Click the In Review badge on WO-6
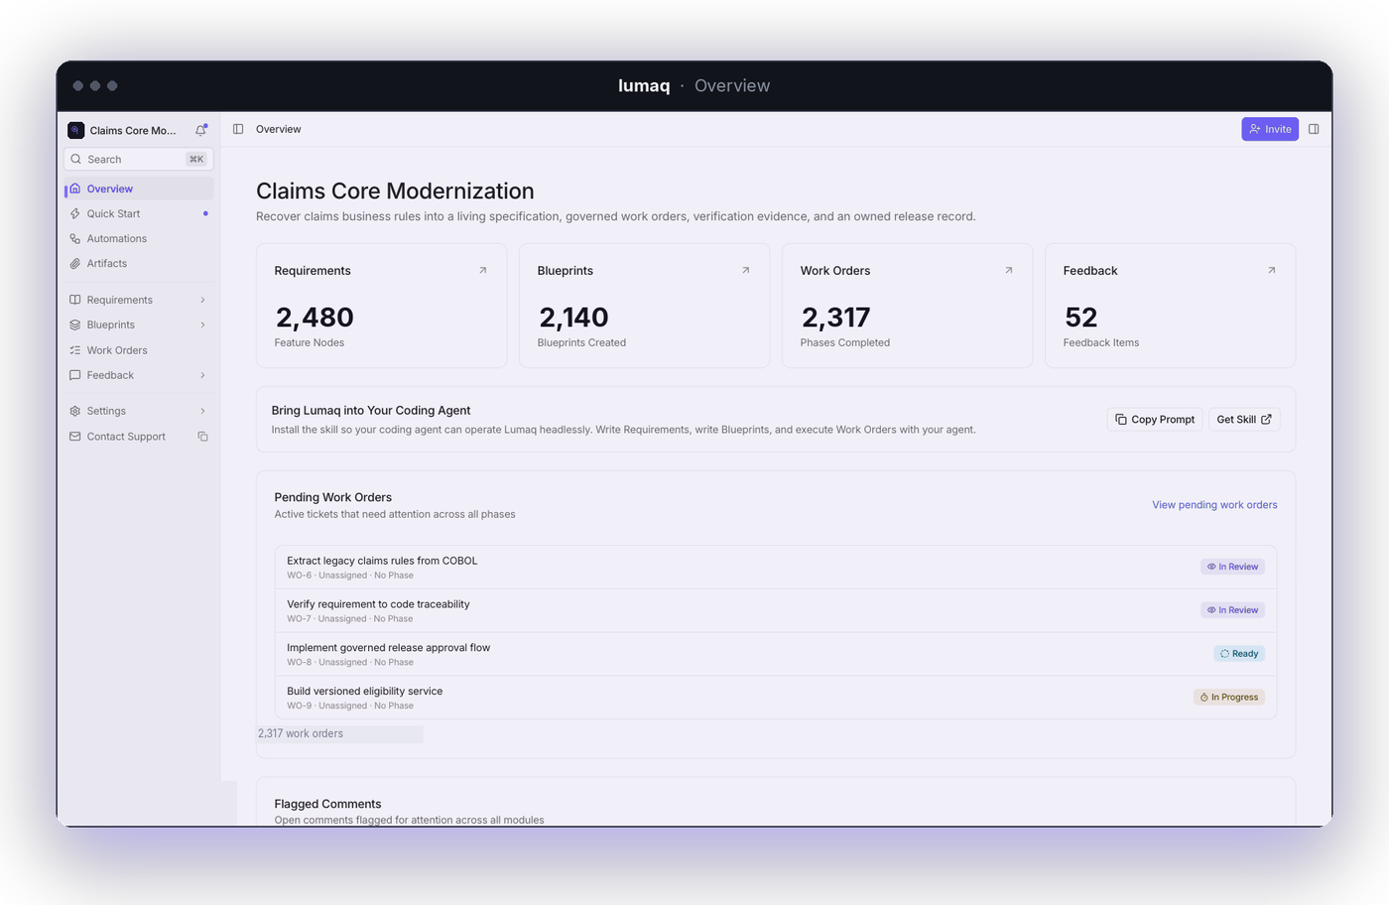The width and height of the screenshot is (1389, 905). point(1232,567)
